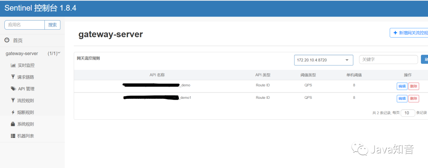Click the 阈值类型 column header
Screen dimensions: 428x168
point(308,75)
